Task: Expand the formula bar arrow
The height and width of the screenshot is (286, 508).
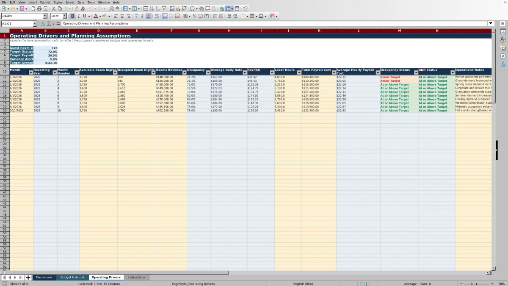Action: pos(491,24)
